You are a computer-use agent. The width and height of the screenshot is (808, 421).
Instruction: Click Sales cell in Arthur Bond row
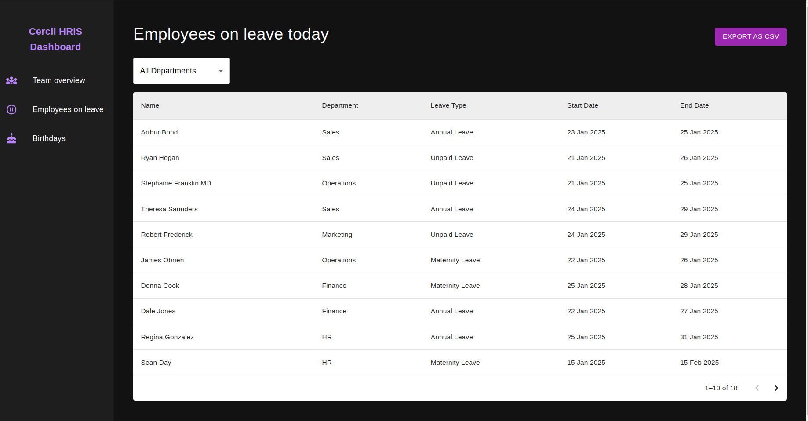click(x=331, y=132)
